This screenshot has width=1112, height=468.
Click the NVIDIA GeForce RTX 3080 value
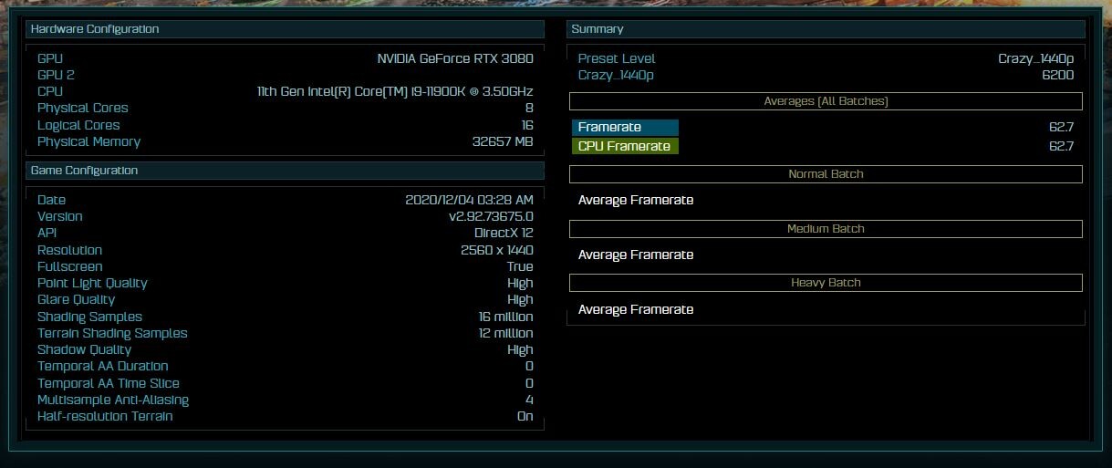(x=455, y=58)
